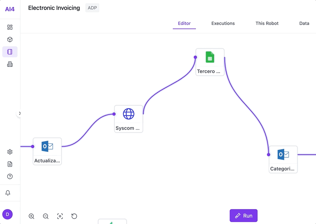The image size is (316, 224).
Task: Open the cube icon in sidebar
Action: coord(10,39)
